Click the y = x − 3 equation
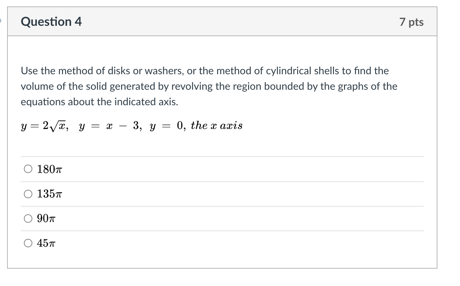 [x=110, y=126]
